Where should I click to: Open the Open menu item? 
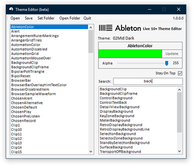tap(15, 18)
